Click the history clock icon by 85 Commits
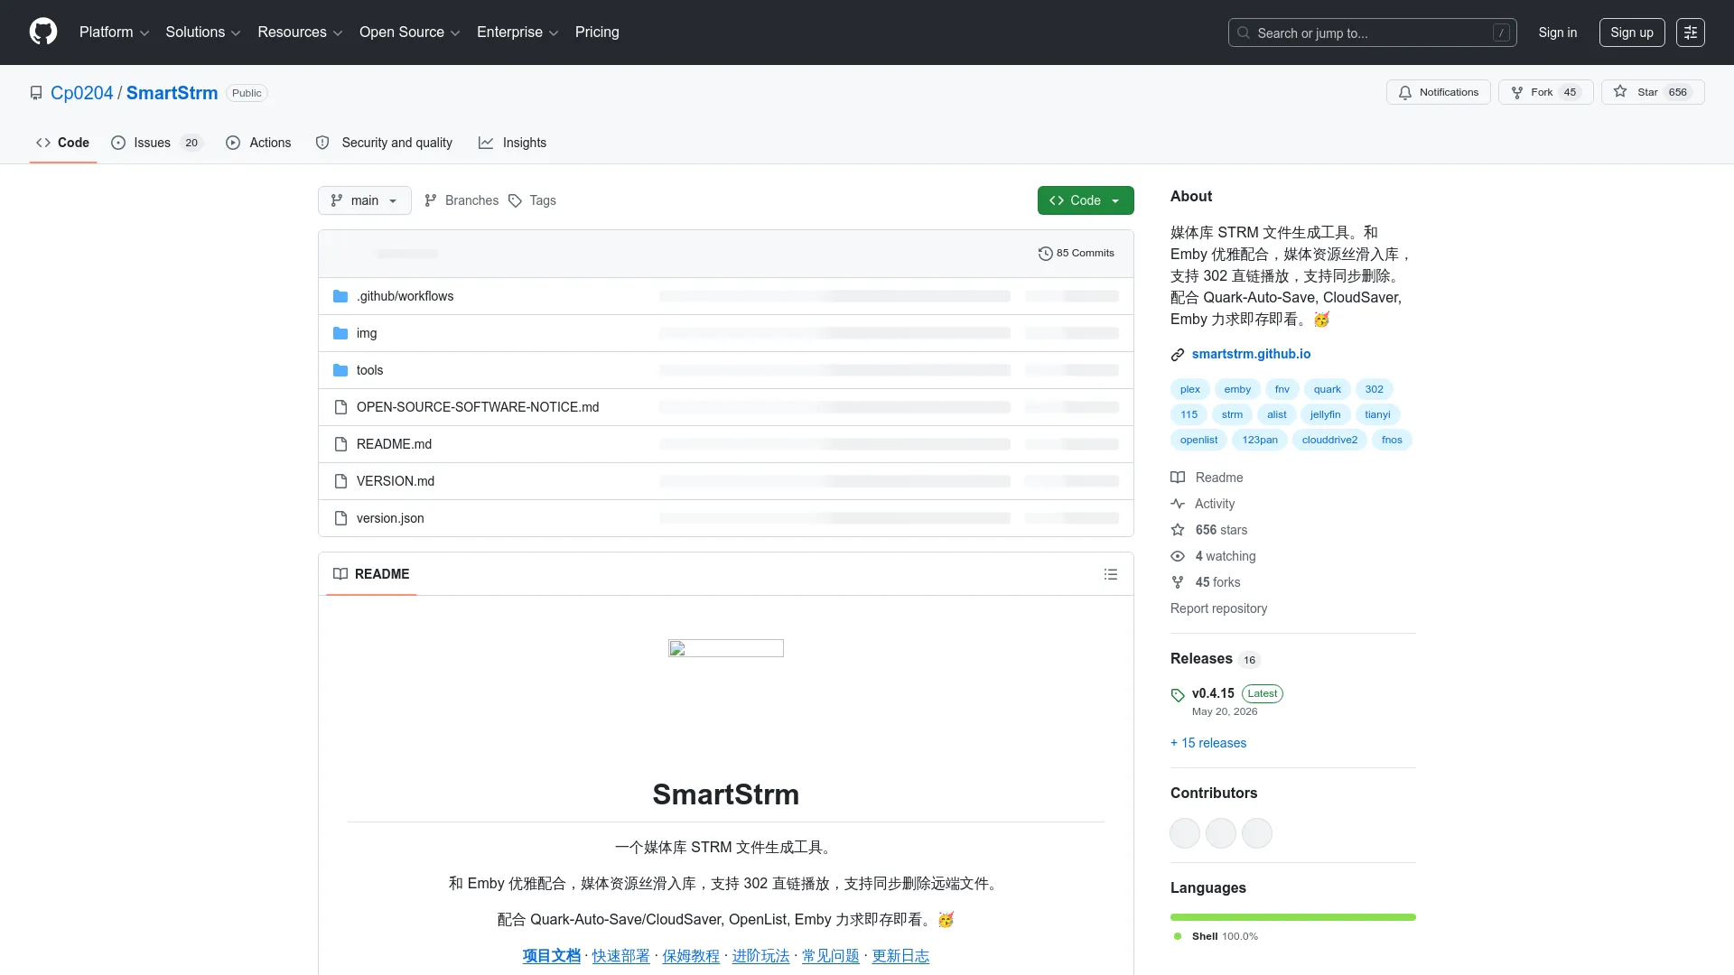Viewport: 1734px width, 975px height. pyautogui.click(x=1046, y=254)
